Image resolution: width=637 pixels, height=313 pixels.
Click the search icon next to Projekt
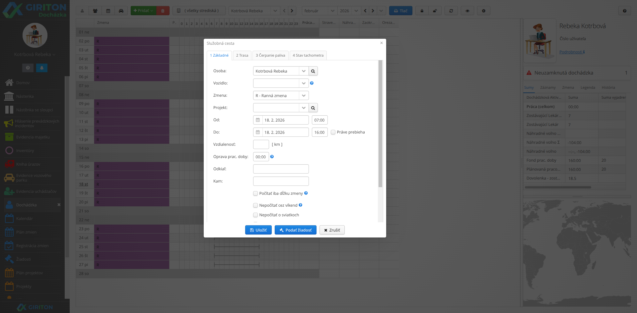pos(313,108)
